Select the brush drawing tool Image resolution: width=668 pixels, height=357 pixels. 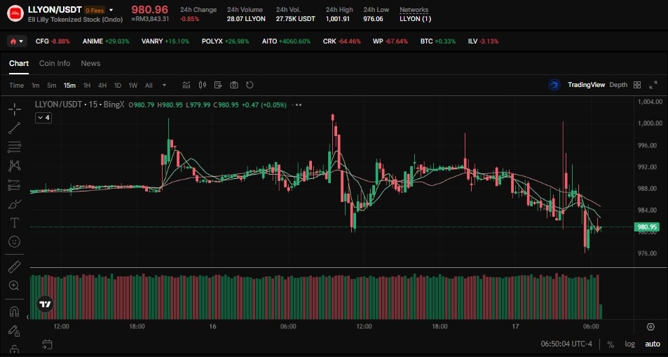point(14,204)
